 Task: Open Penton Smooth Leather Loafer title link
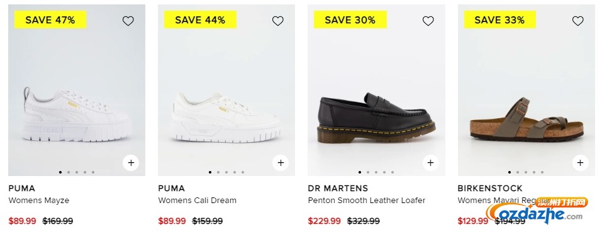click(367, 200)
